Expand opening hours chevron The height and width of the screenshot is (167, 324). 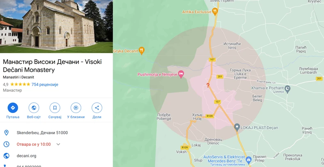pos(58,144)
